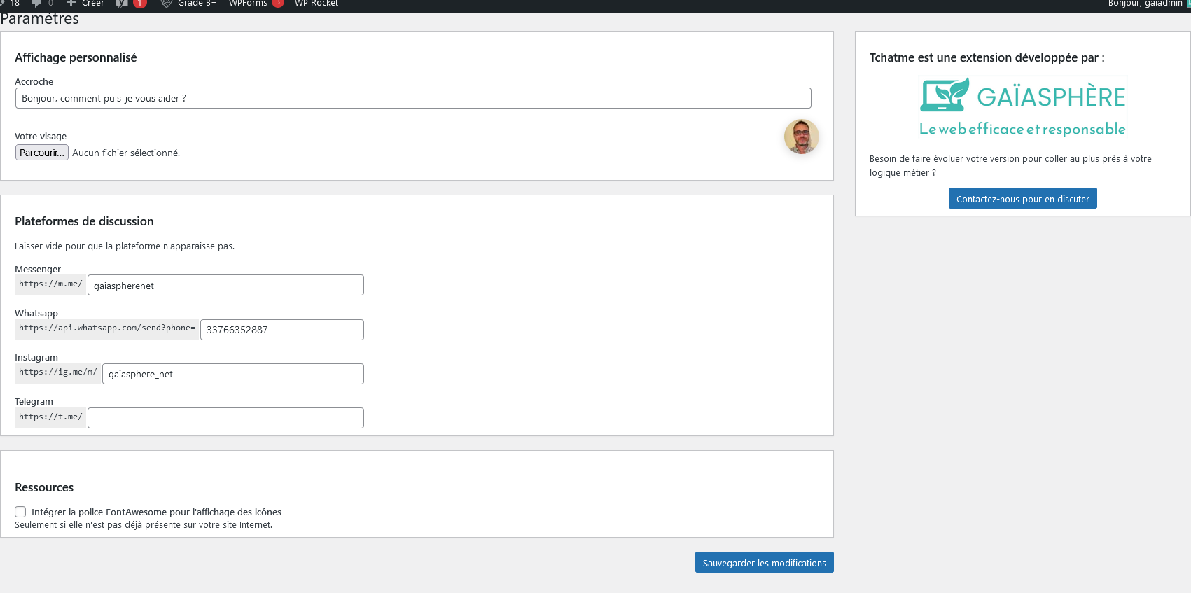Image resolution: width=1191 pixels, height=593 pixels.
Task: Open the Yoast SEO icon in admin bar
Action: coord(122,4)
